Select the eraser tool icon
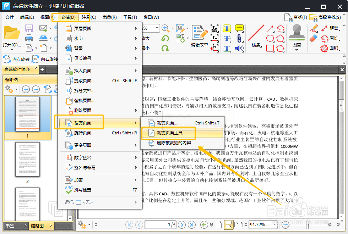The height and width of the screenshot is (234, 348). coord(314,38)
